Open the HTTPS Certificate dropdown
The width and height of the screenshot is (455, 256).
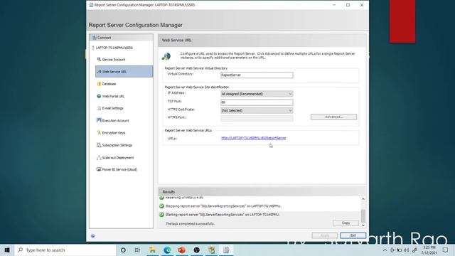click(x=257, y=111)
